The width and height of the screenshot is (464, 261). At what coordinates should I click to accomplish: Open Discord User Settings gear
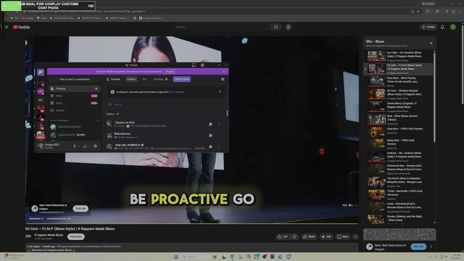point(95,146)
